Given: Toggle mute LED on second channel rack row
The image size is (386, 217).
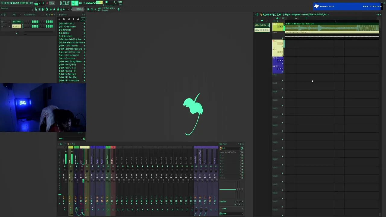Looking at the screenshot, I should [2, 26].
